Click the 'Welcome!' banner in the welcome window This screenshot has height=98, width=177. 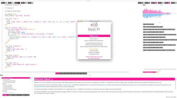94,36
